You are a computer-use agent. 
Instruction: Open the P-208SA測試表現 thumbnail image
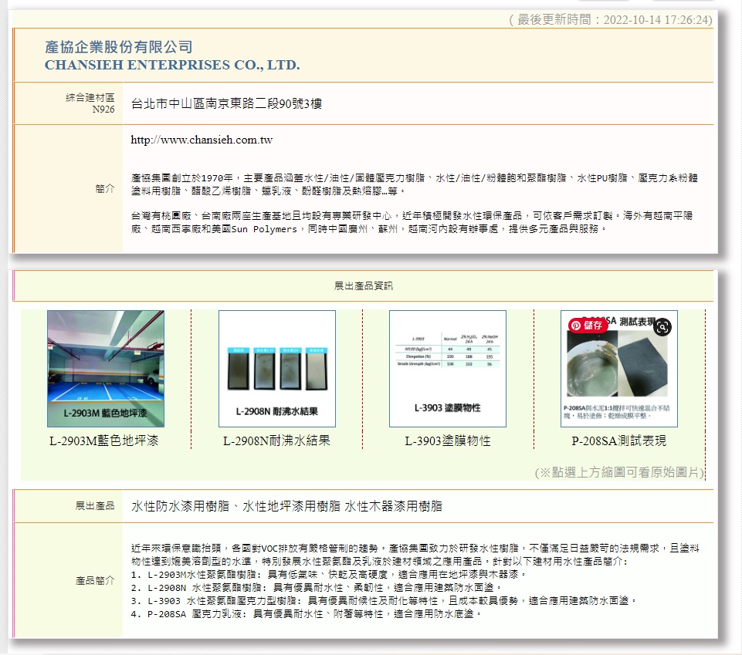(x=619, y=369)
